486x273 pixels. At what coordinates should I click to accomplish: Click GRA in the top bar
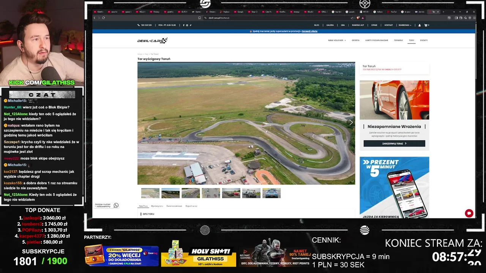coord(343,25)
